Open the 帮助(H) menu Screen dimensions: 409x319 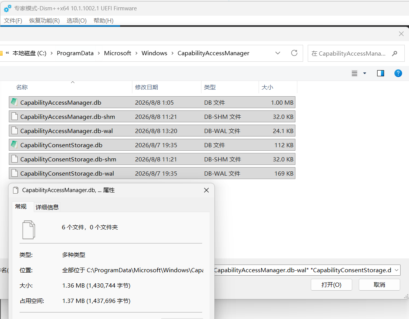pyautogui.click(x=103, y=21)
